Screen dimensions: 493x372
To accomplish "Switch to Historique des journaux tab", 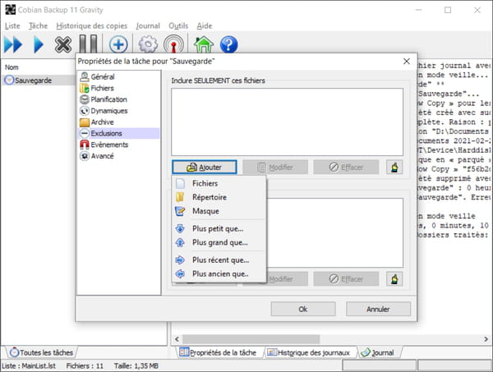I will 309,352.
